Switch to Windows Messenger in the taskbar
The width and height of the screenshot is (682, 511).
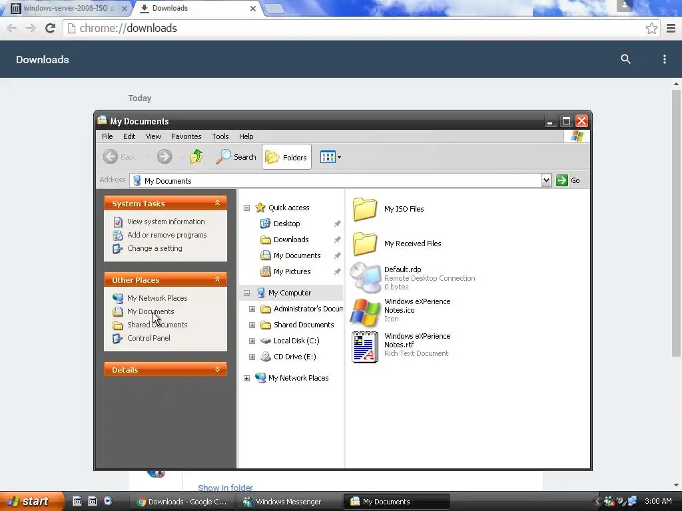(x=288, y=502)
